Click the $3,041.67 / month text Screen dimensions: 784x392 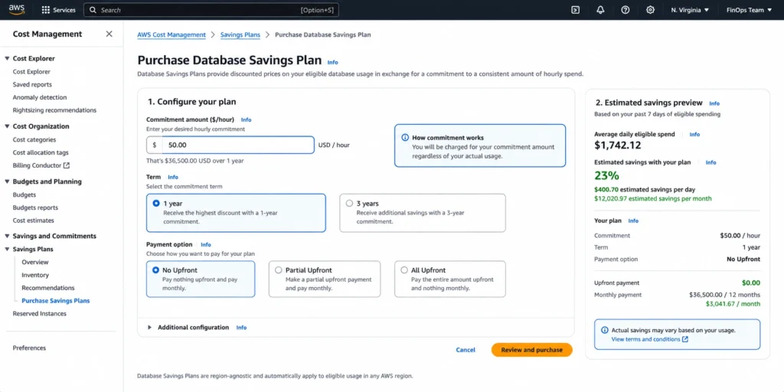733,303
